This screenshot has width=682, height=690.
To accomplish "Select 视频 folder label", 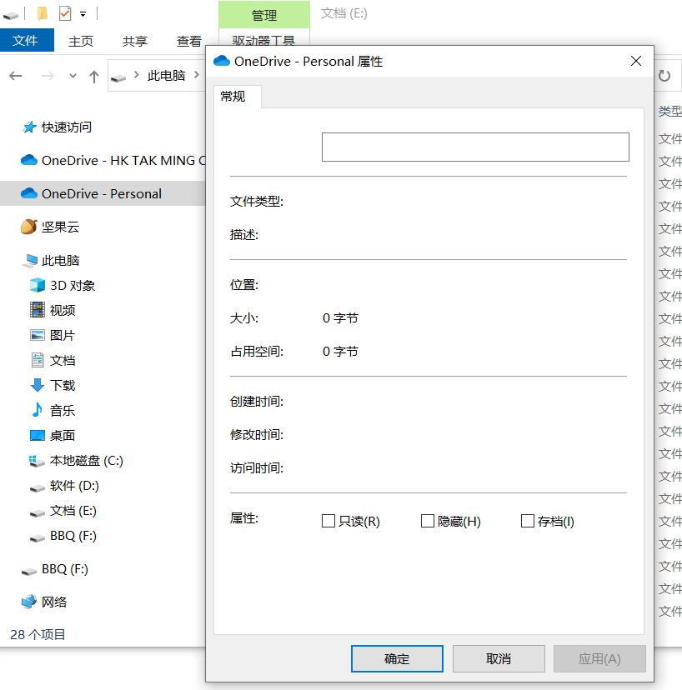I will pyautogui.click(x=63, y=310).
